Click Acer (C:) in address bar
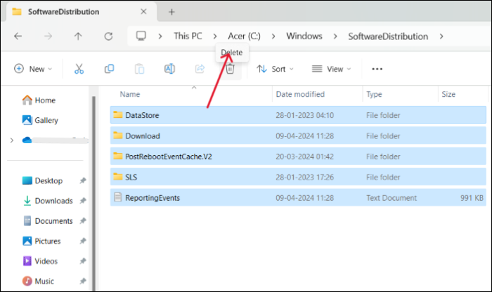The height and width of the screenshot is (292, 492). tap(244, 36)
